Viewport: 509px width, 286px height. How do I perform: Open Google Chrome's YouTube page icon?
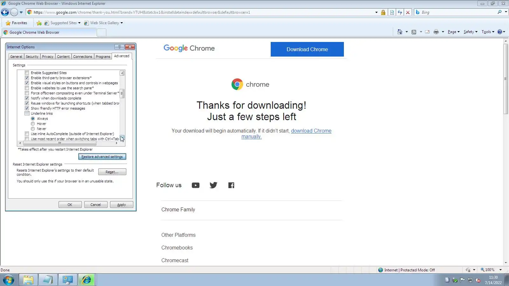point(196,185)
